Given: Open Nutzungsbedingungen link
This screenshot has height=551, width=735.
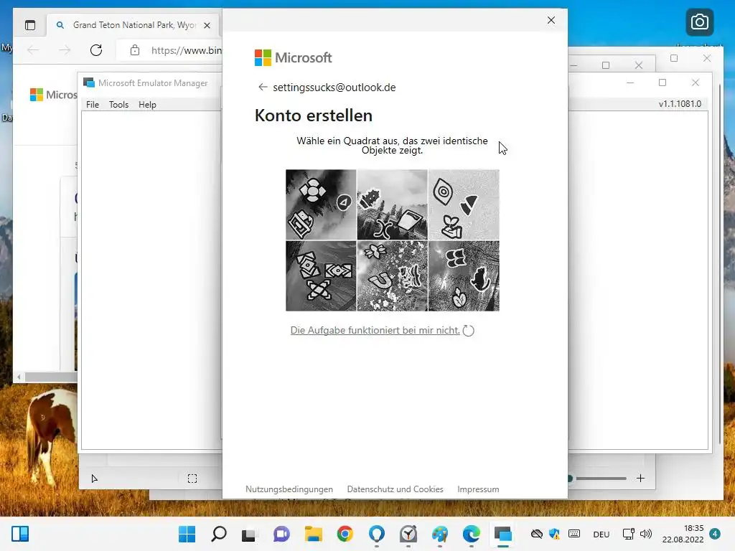Looking at the screenshot, I should (289, 489).
